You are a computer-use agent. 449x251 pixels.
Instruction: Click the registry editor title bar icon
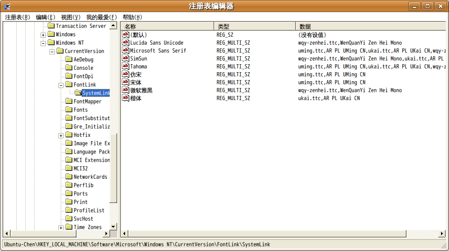(7, 6)
